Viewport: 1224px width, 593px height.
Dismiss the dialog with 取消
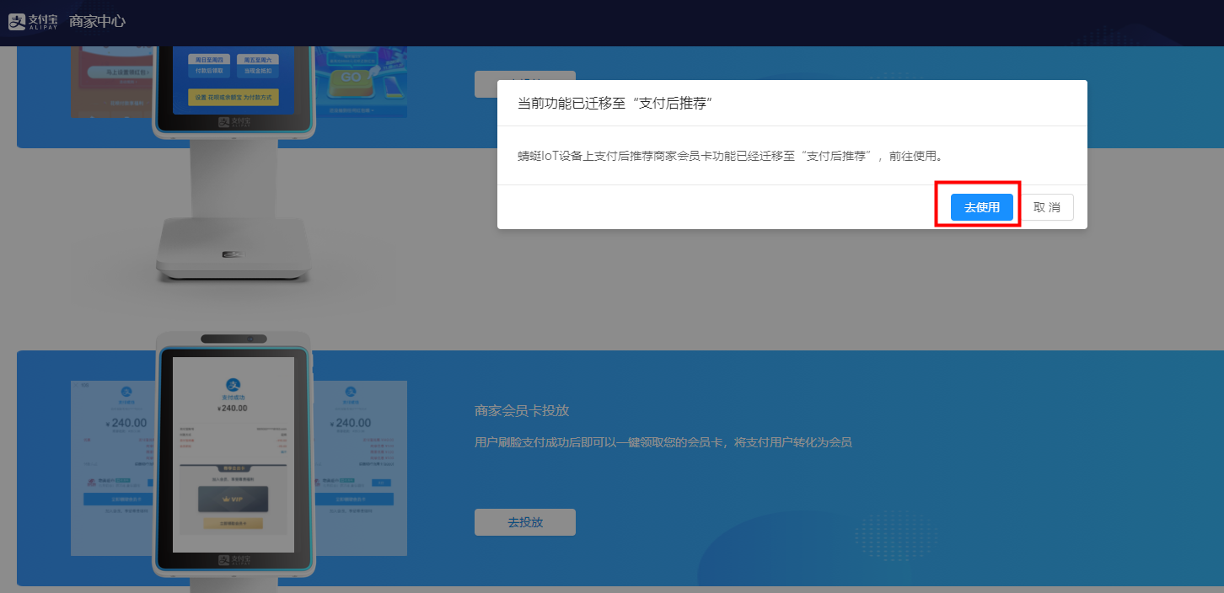1047,207
